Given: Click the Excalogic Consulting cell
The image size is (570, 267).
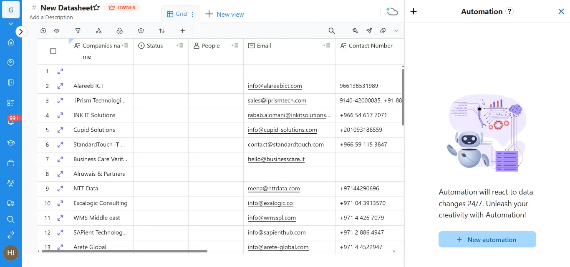Looking at the screenshot, I should tap(101, 203).
